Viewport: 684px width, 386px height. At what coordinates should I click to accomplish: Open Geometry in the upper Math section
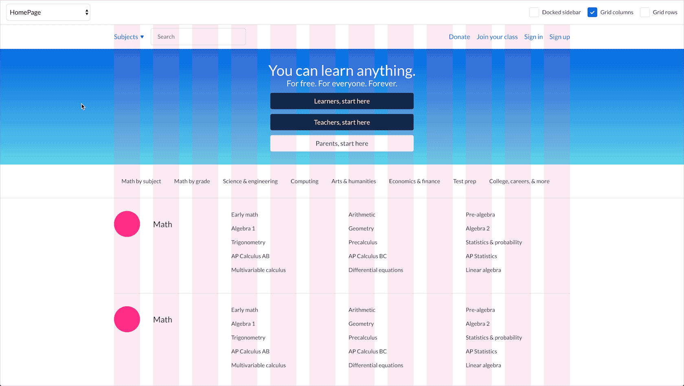click(361, 228)
